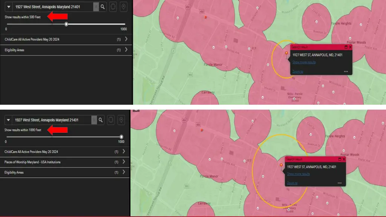Click '1927 WEST ST, ANNAPOLIS, MD, 21401' in the 1000 Feet popup
This screenshot has width=386, height=217.
click(x=311, y=167)
